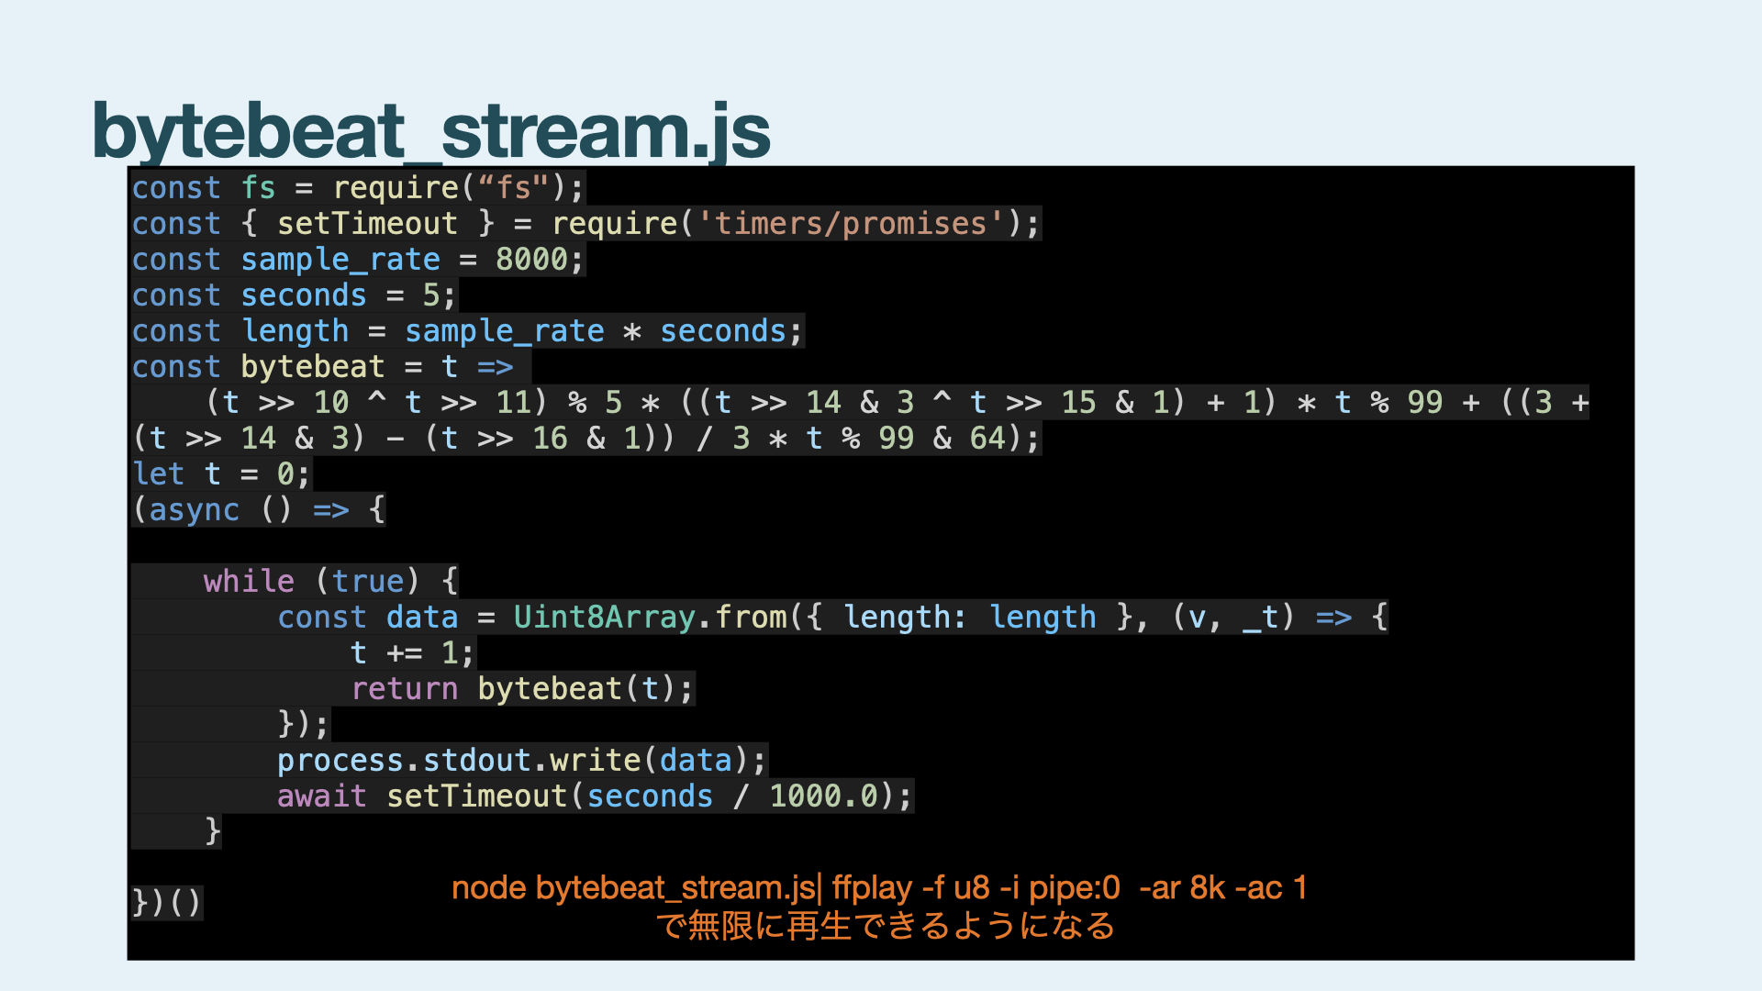Click the orange Japanese caption text
Viewport: 1762px width, 991px height.
tap(885, 926)
